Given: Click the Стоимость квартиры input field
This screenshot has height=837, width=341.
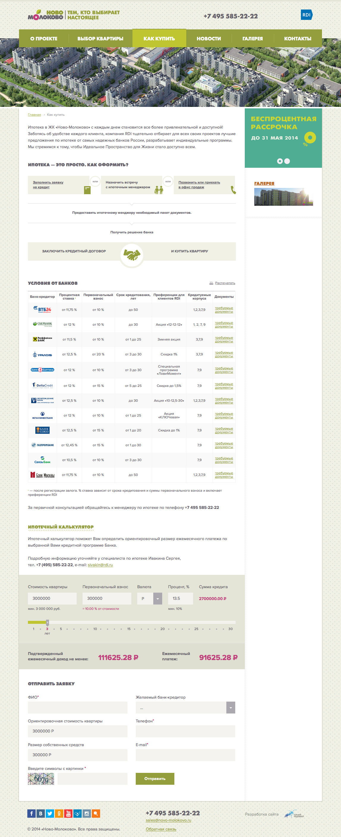Looking at the screenshot, I should pos(52,598).
